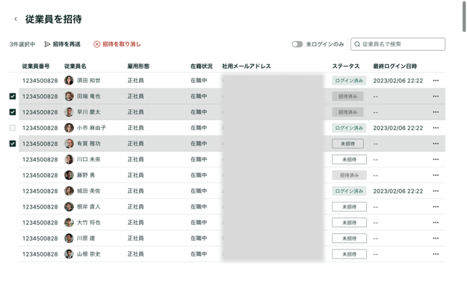Show row options for 川口 未來
The width and height of the screenshot is (467, 284).
436,159
